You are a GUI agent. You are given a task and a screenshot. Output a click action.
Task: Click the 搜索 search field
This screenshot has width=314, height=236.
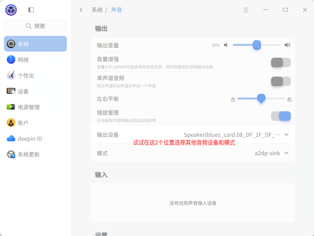35,26
